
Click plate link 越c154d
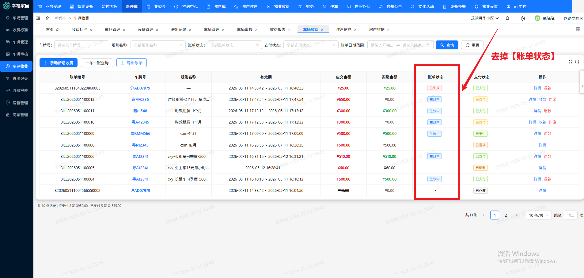pos(140,111)
